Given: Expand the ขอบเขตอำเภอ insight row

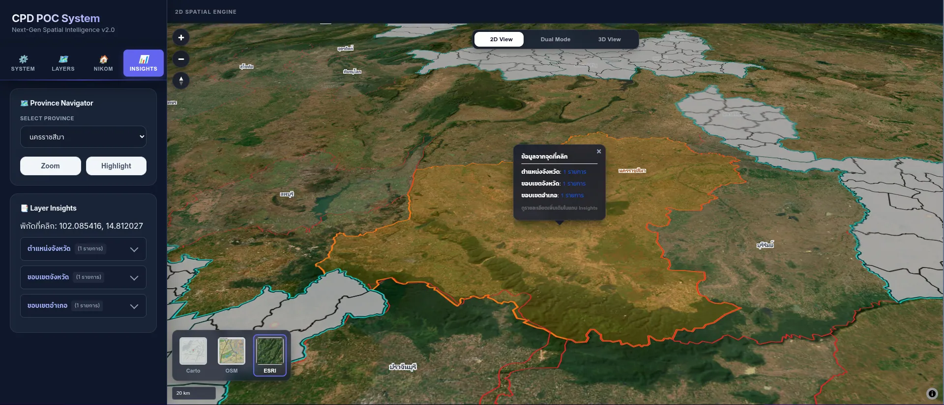Looking at the screenshot, I should click(83, 306).
